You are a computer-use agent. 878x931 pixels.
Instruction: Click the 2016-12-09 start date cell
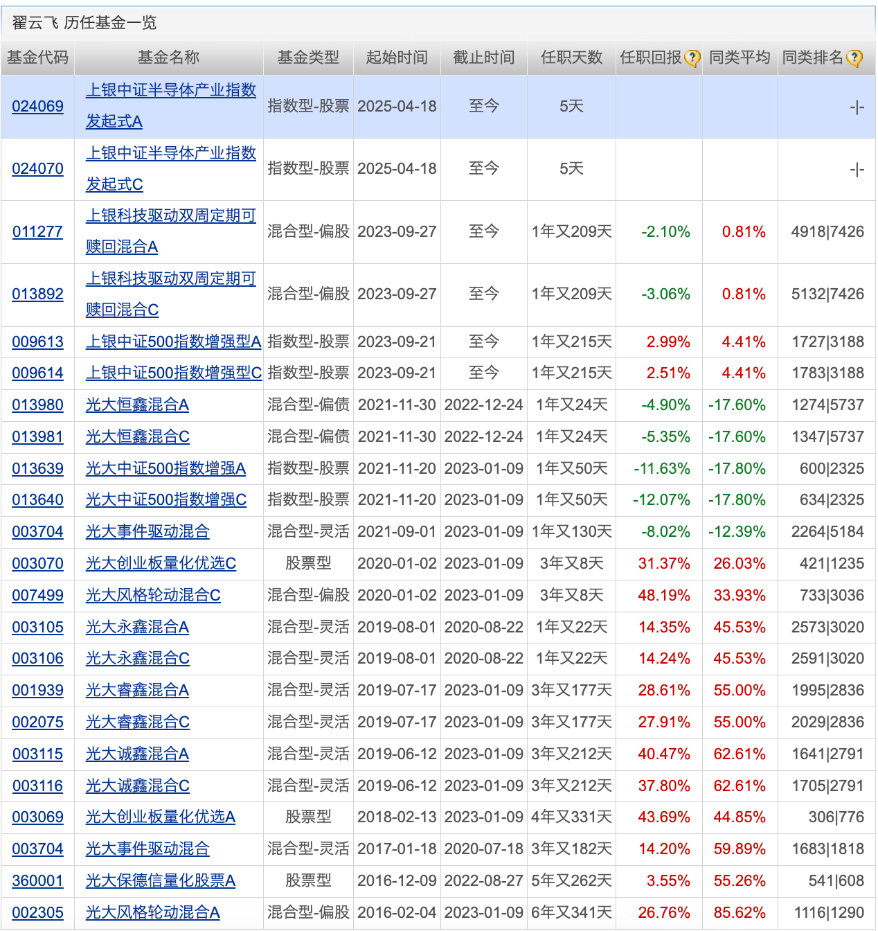[x=397, y=880]
